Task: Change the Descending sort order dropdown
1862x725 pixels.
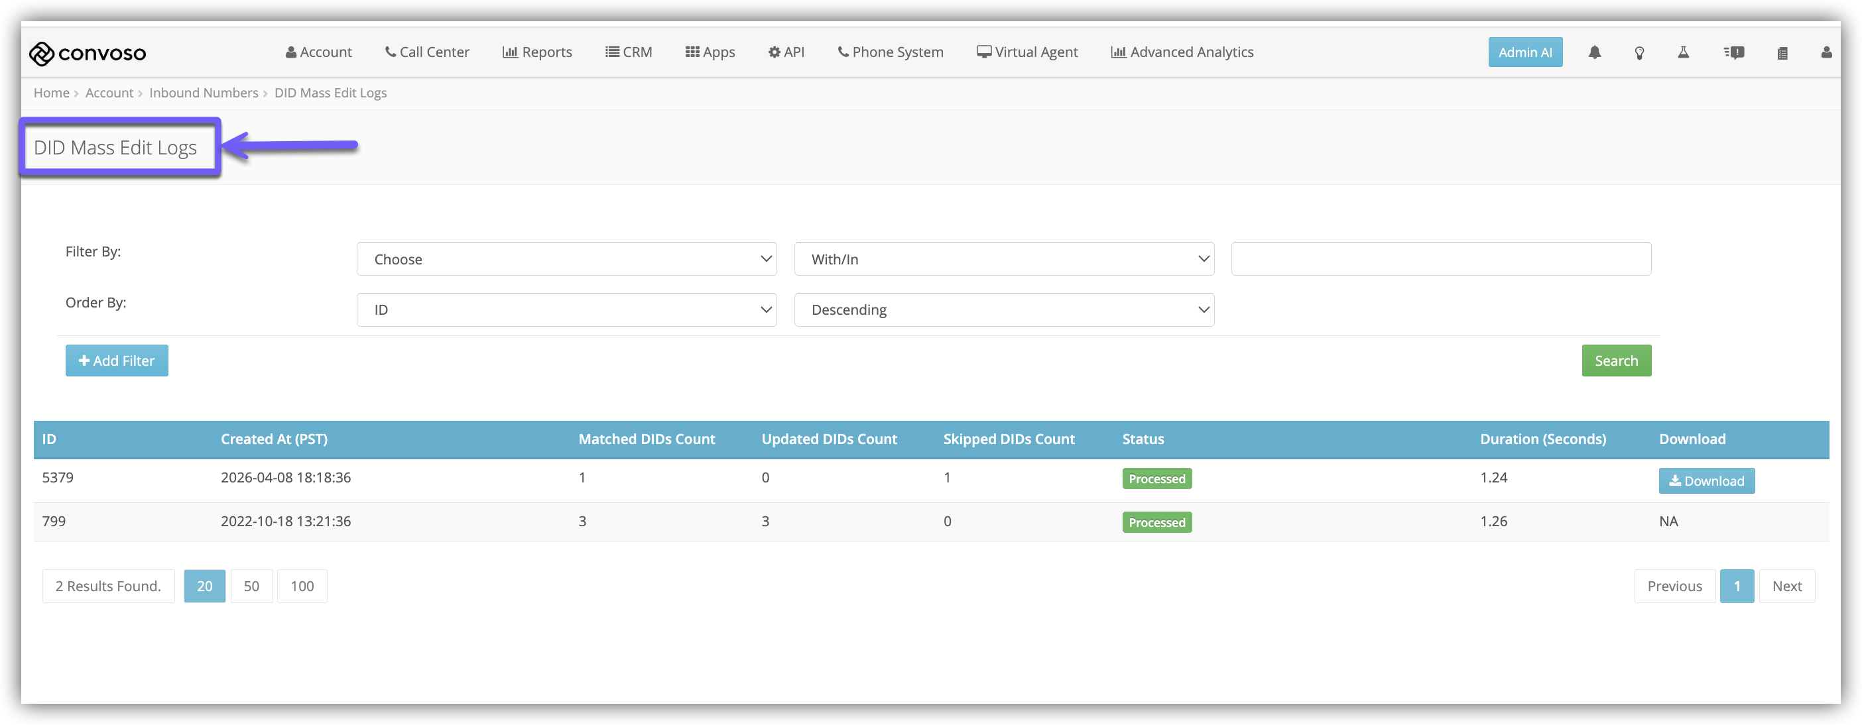Action: tap(1003, 309)
